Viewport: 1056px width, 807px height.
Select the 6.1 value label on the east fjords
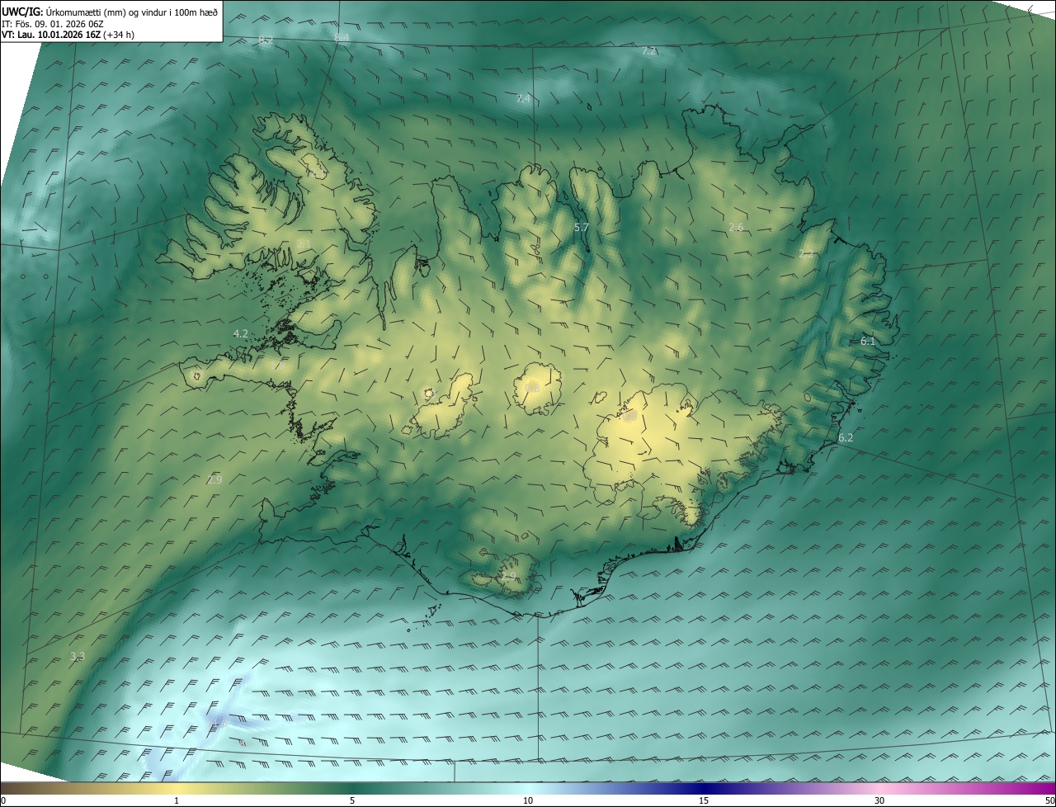coord(868,341)
